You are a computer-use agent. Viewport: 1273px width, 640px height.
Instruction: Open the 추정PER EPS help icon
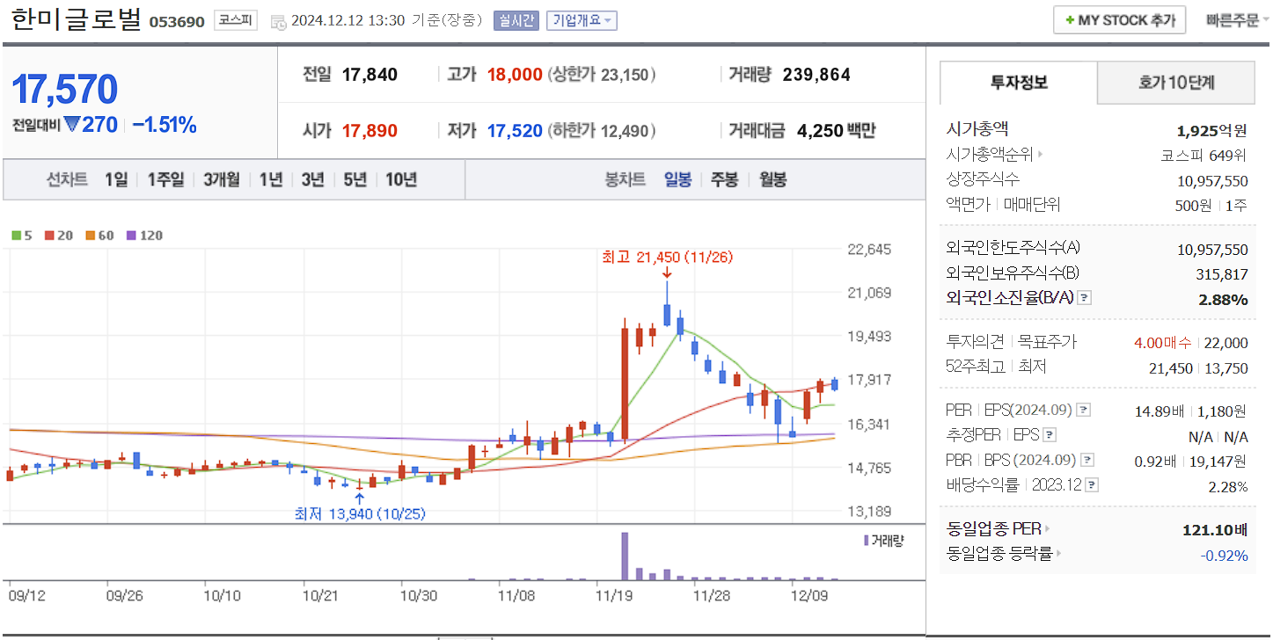click(1049, 434)
